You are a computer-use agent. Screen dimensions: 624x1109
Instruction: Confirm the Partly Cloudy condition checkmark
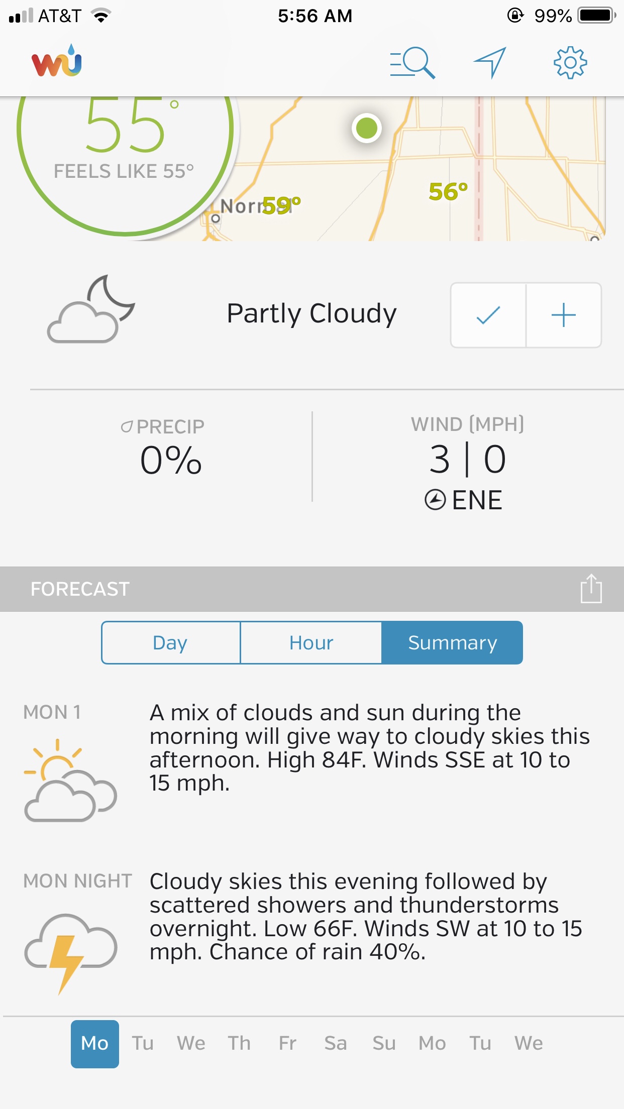(488, 315)
